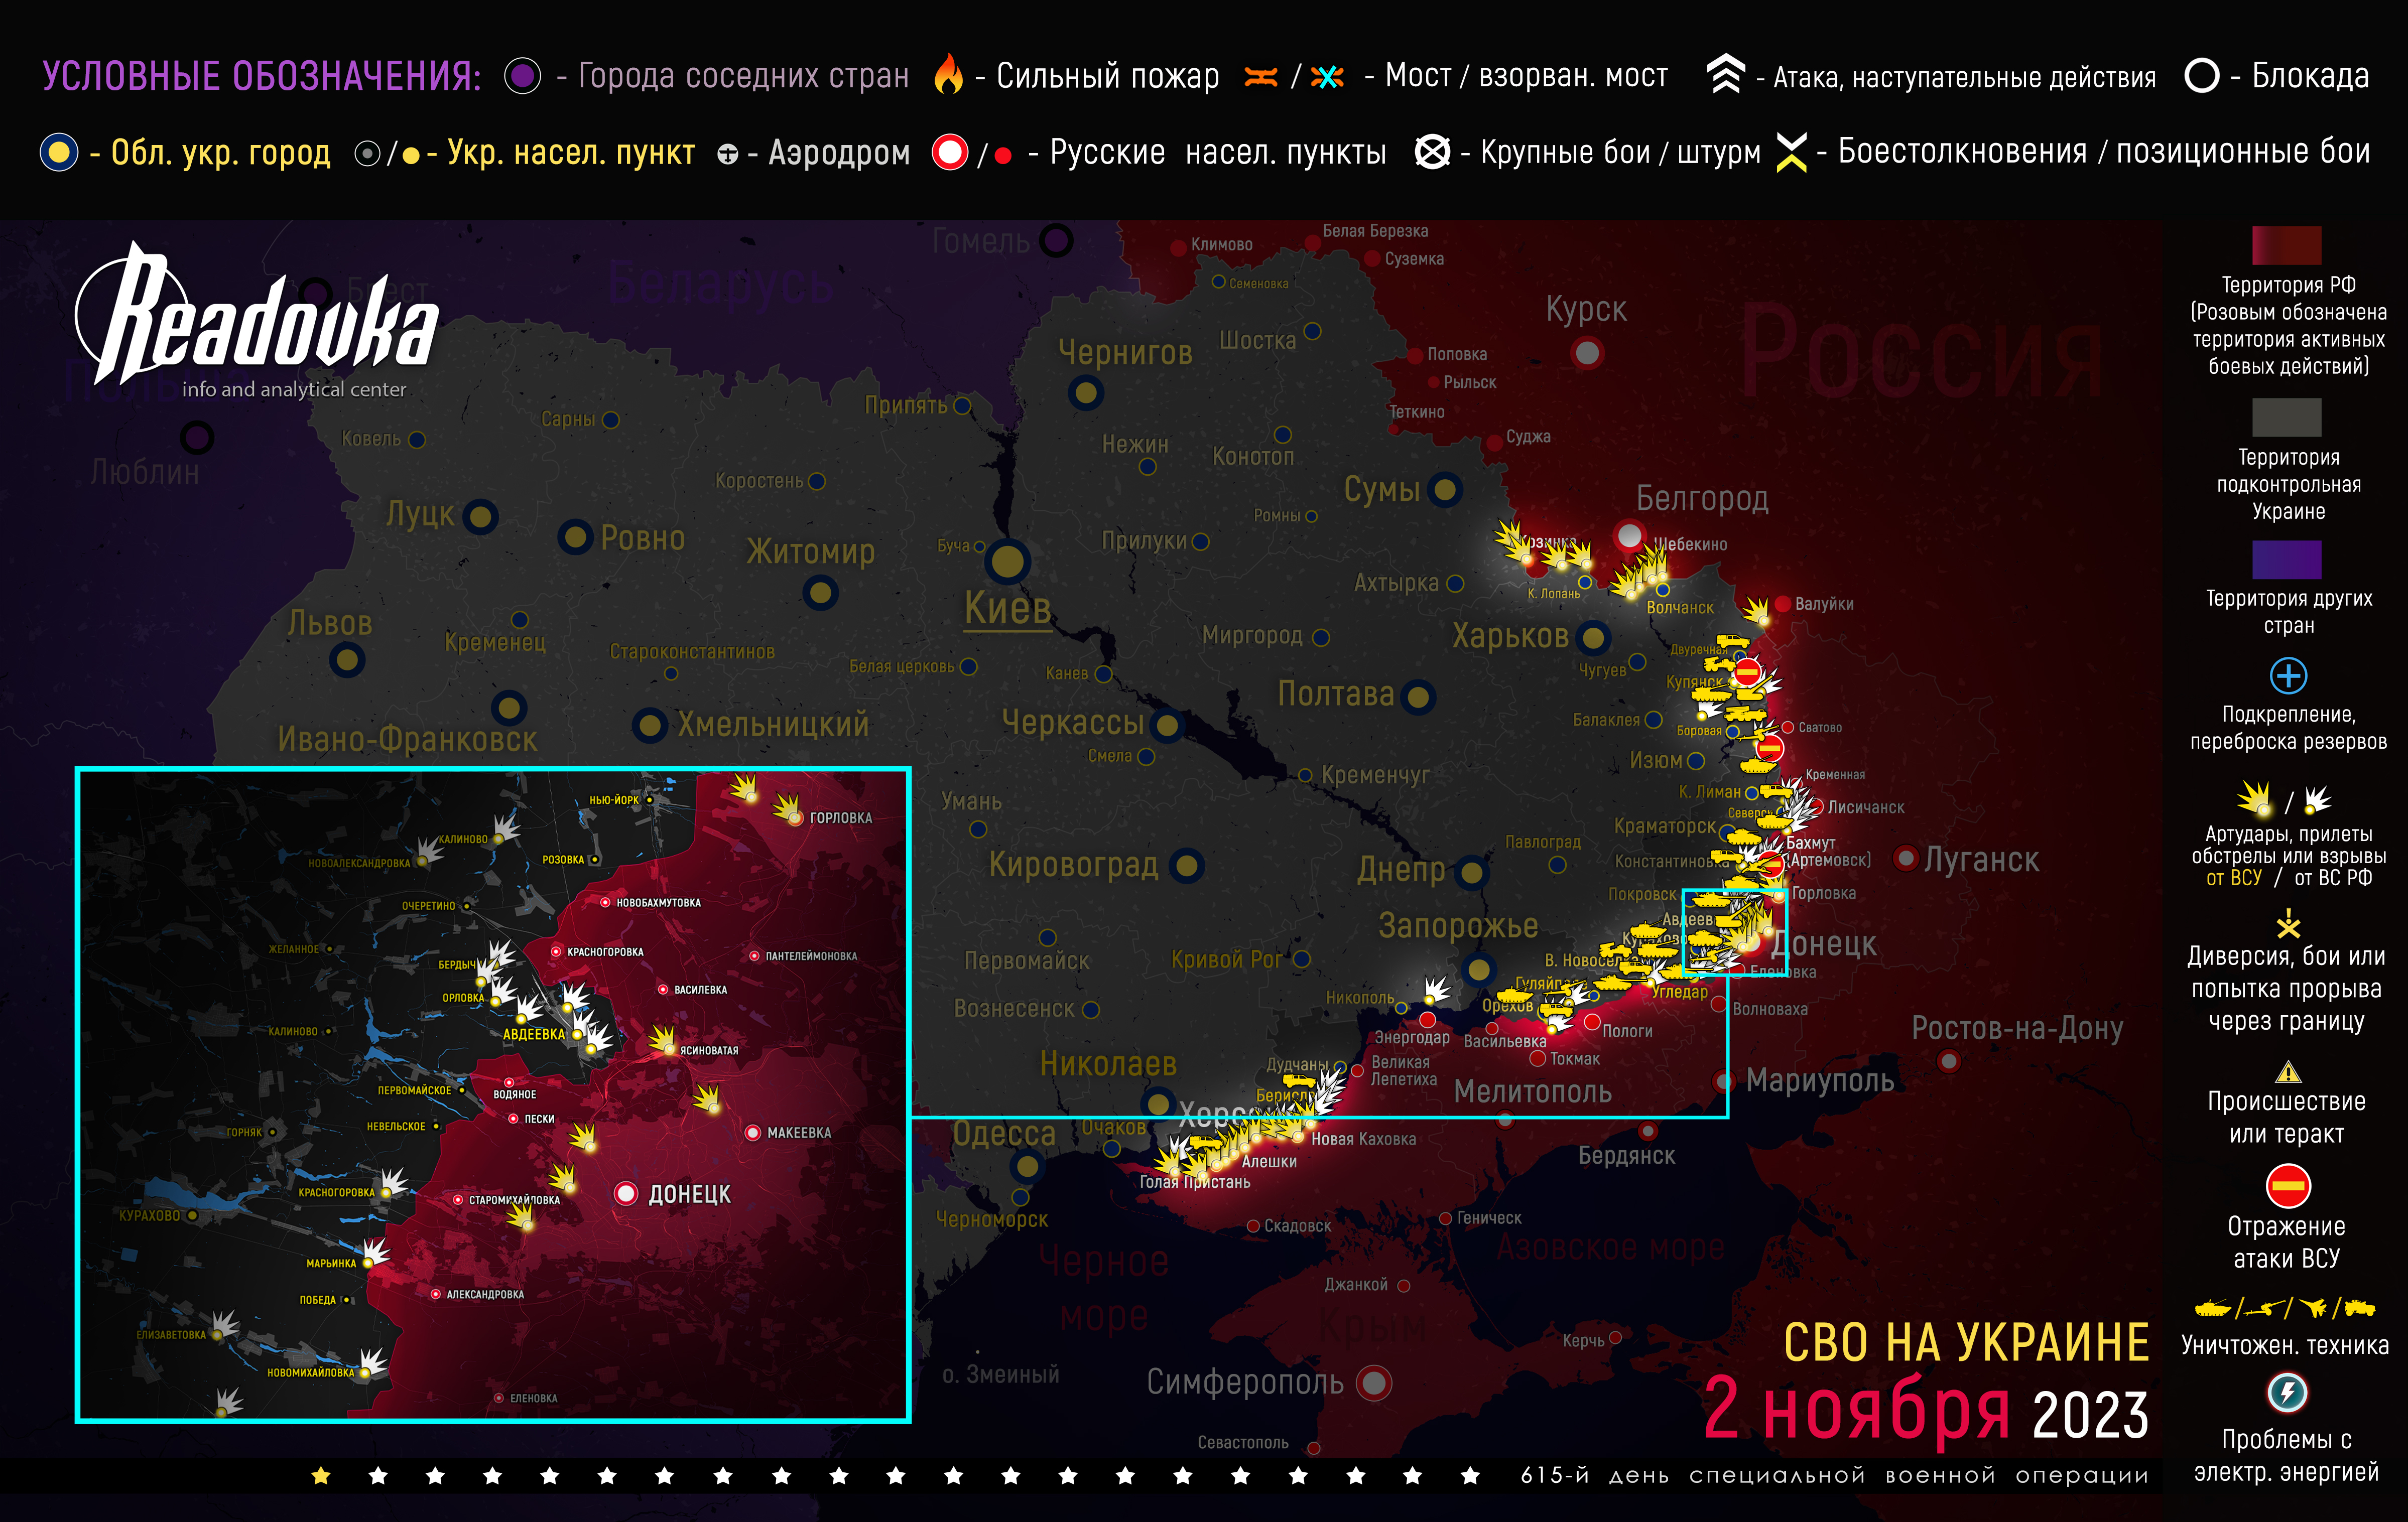
Task: Click the lightning Проблемы с электр. энергией icon
Action: point(2287,1392)
